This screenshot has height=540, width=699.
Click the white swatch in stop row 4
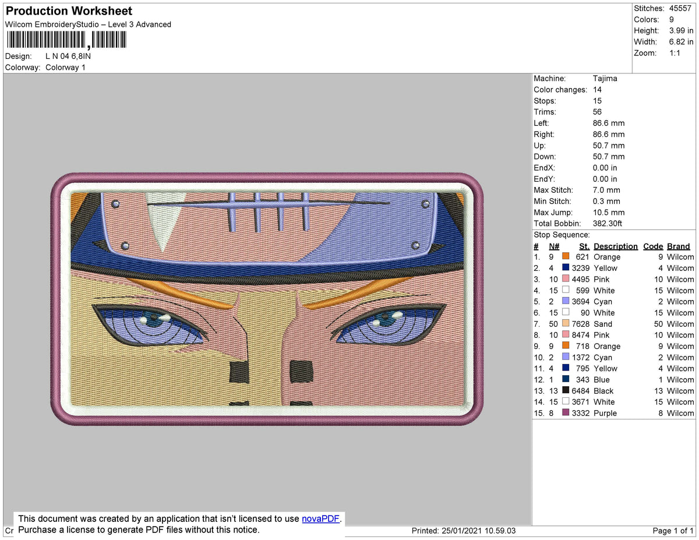566,290
